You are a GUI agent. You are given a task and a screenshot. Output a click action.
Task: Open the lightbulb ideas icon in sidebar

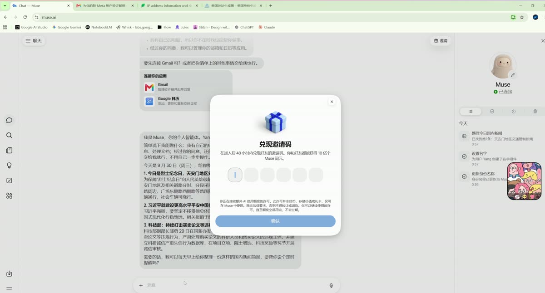click(x=9, y=166)
